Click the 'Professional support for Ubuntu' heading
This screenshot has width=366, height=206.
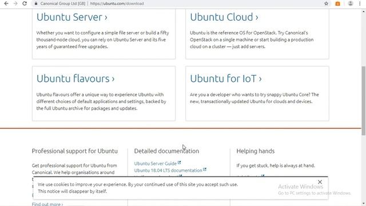(75, 151)
